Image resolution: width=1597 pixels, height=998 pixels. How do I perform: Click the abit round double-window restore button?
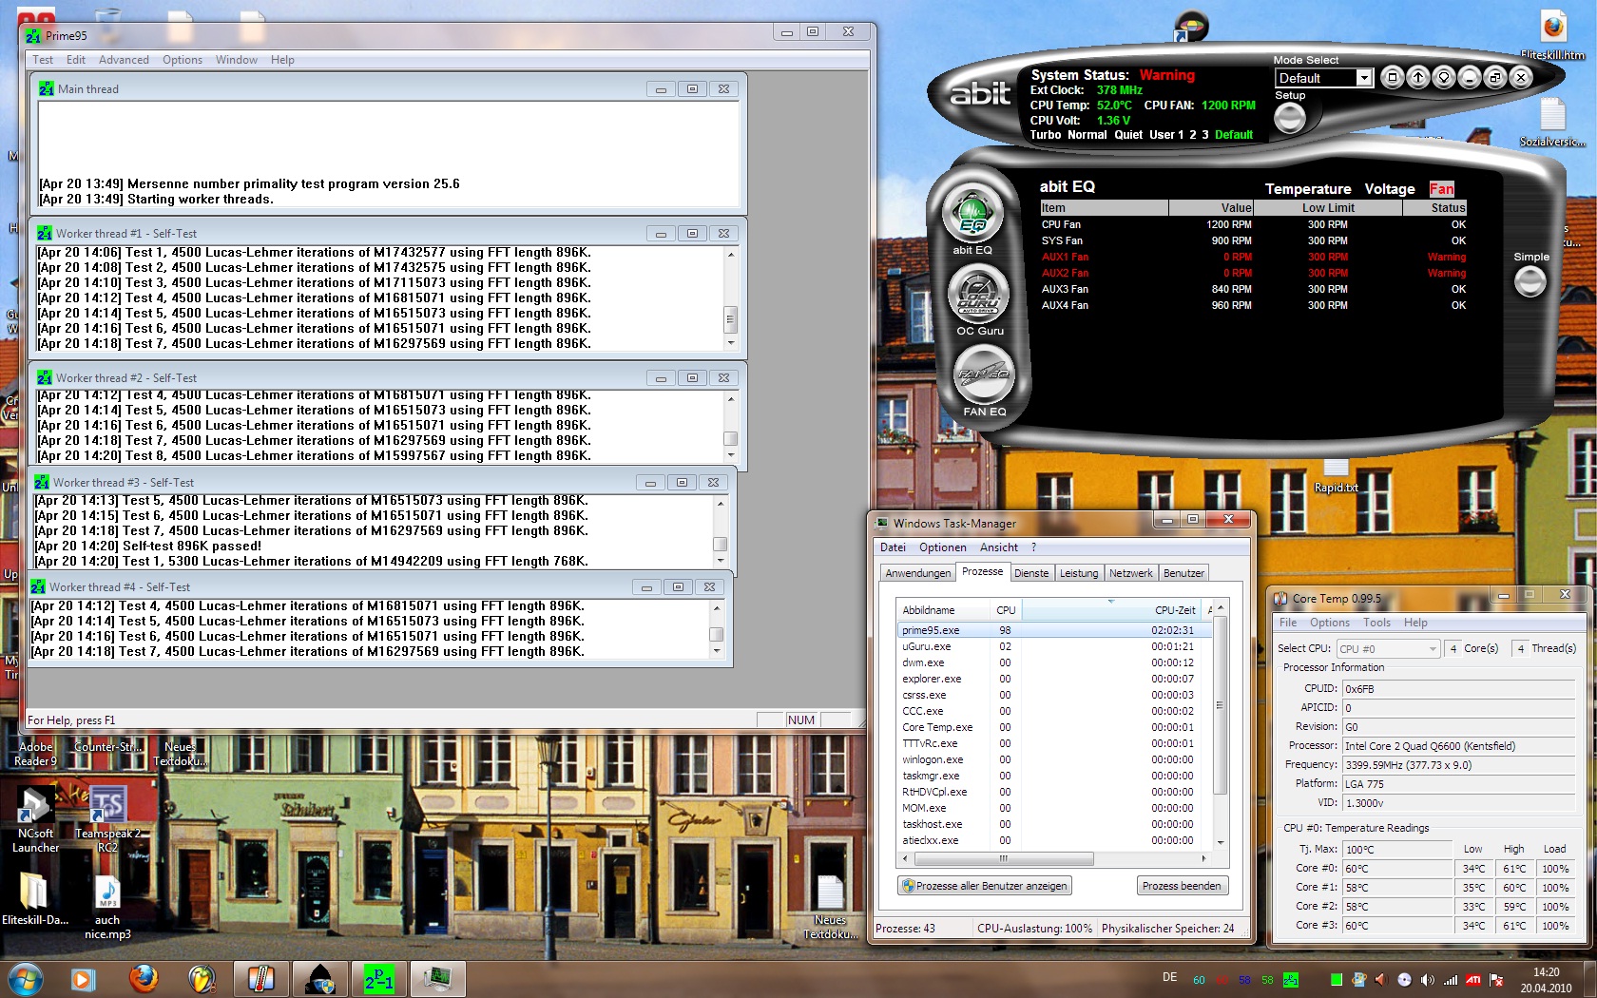(1494, 77)
